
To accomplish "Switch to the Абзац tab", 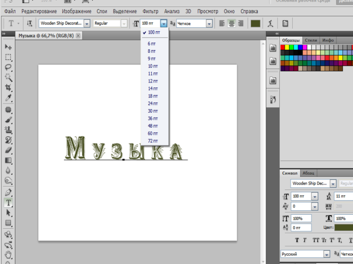I will 308,172.
